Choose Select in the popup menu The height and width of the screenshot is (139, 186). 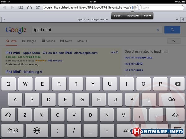click(x=117, y=16)
